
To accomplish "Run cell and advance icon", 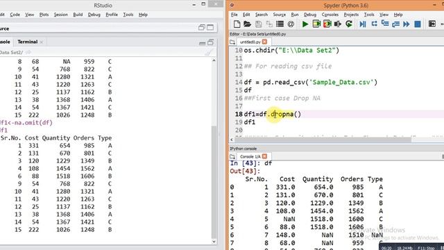I will click(x=327, y=24).
